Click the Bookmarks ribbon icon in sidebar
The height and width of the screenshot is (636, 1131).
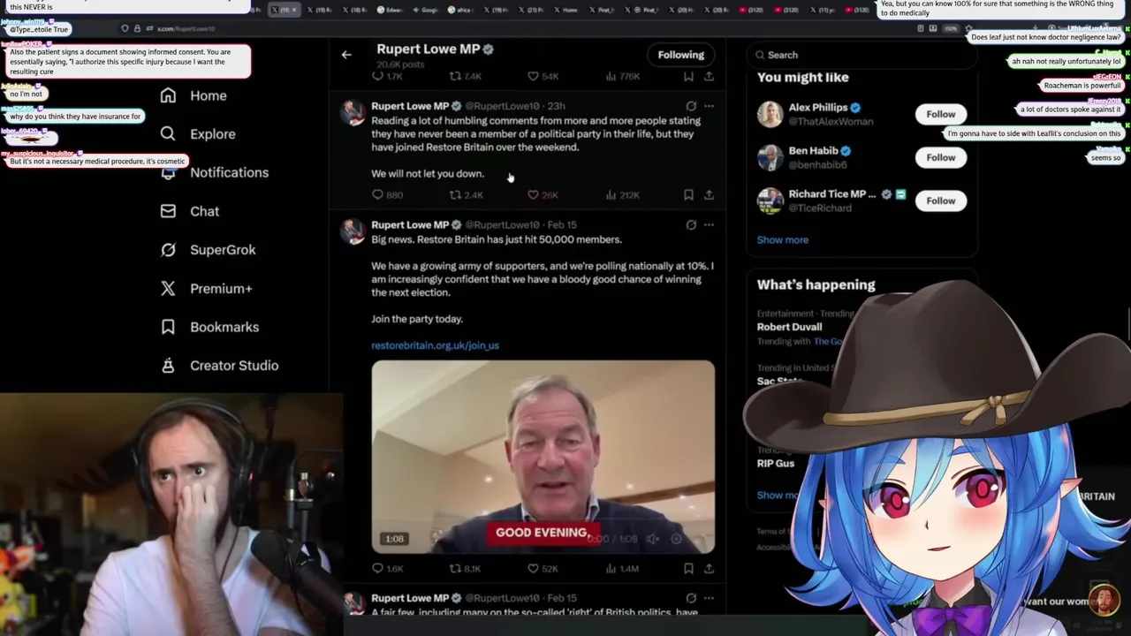(x=168, y=327)
